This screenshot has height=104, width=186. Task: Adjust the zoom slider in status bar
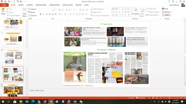(x=169, y=98)
